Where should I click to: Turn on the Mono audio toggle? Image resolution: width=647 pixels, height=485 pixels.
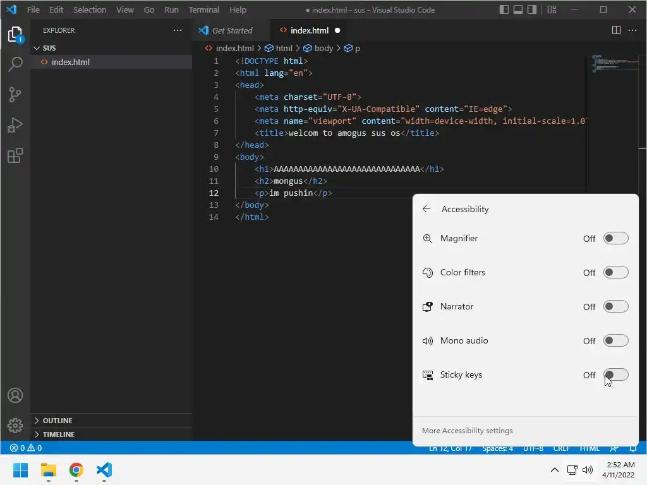click(615, 340)
